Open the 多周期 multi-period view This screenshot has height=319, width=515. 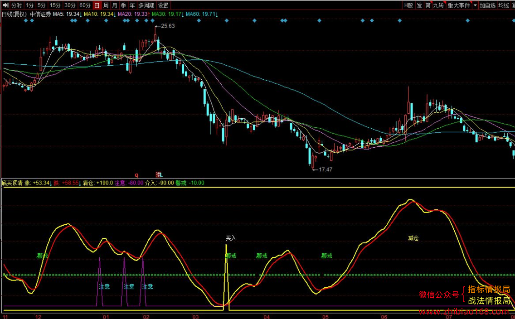[x=146, y=5]
